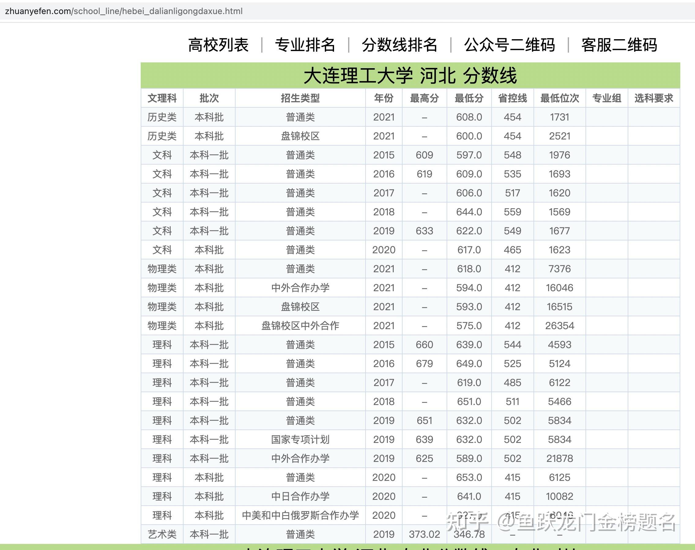Select the 26354 rank cell

point(559,326)
